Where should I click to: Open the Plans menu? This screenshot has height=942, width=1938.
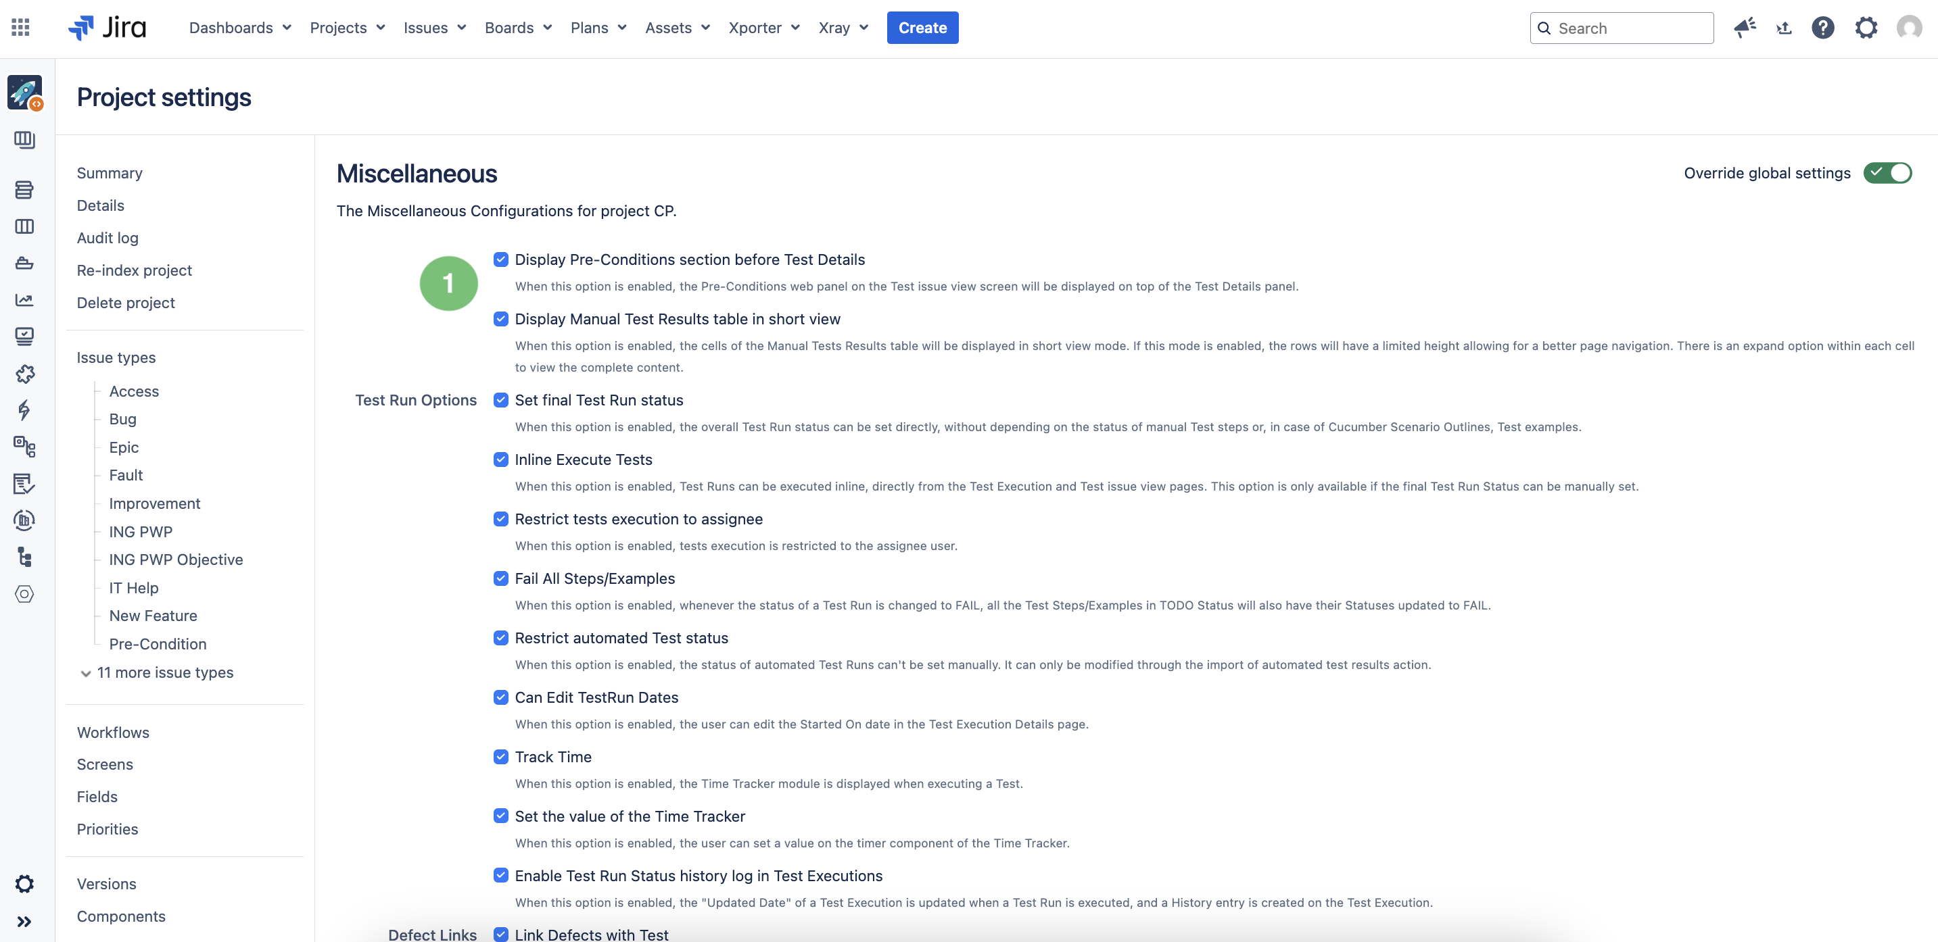point(598,28)
